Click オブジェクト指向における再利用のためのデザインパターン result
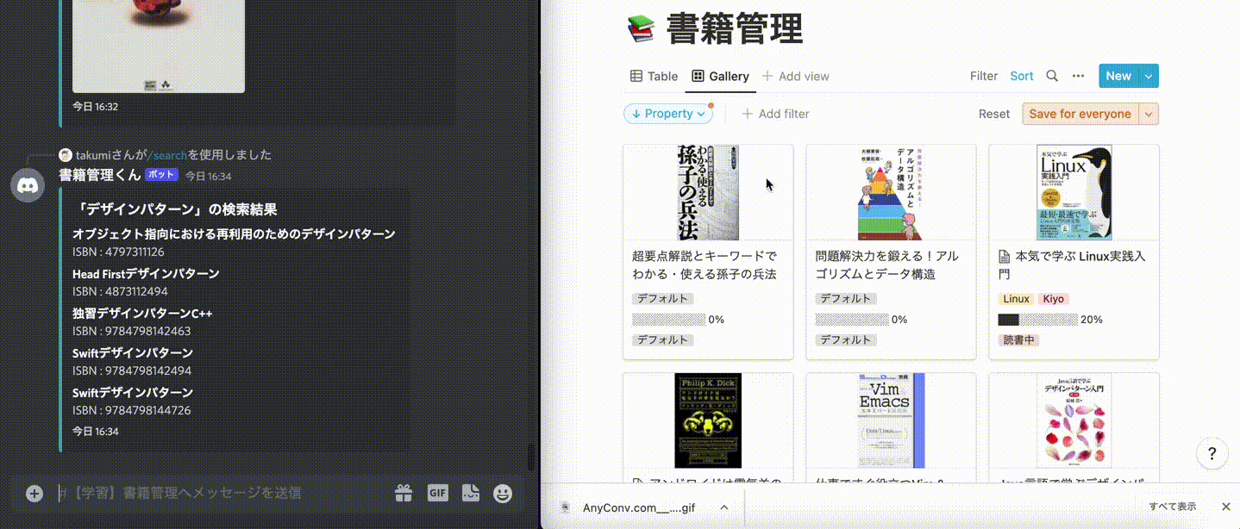Image resolution: width=1240 pixels, height=529 pixels. [x=234, y=234]
